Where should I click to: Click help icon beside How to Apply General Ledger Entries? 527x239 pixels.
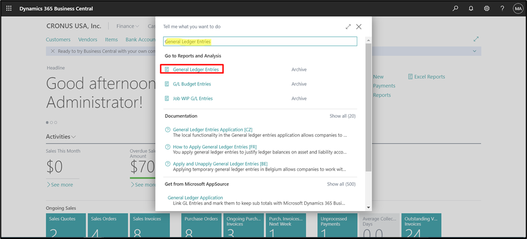click(167, 147)
